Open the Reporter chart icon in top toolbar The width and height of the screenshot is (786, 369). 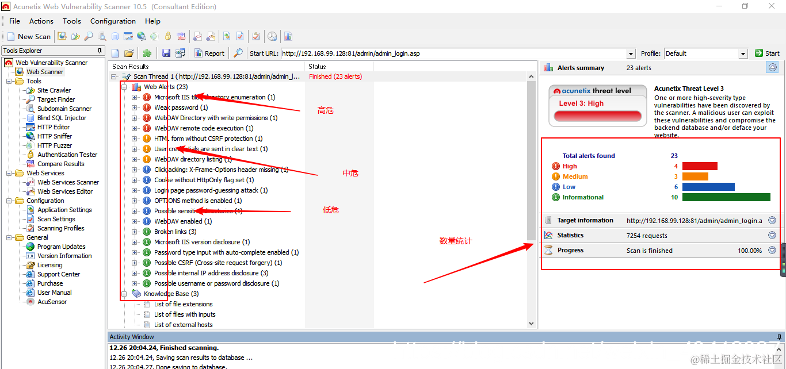(x=288, y=36)
